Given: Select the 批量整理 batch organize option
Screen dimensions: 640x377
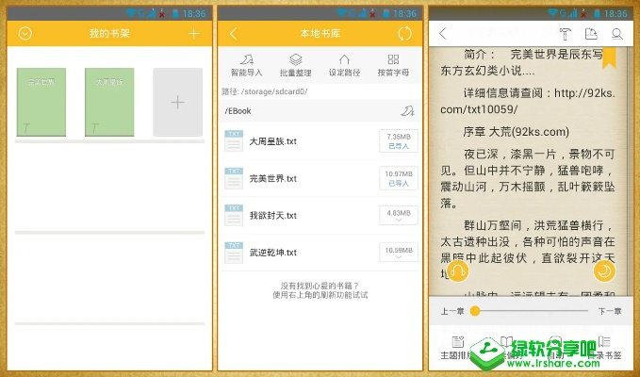Looking at the screenshot, I should click(x=296, y=65).
